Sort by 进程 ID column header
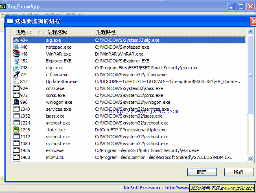The height and width of the screenshot is (193, 256). [x=27, y=32]
